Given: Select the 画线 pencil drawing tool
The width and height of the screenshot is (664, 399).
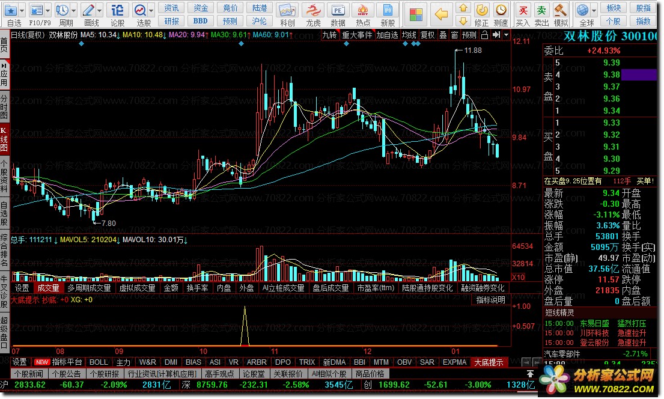Looking at the screenshot, I should tap(88, 10).
